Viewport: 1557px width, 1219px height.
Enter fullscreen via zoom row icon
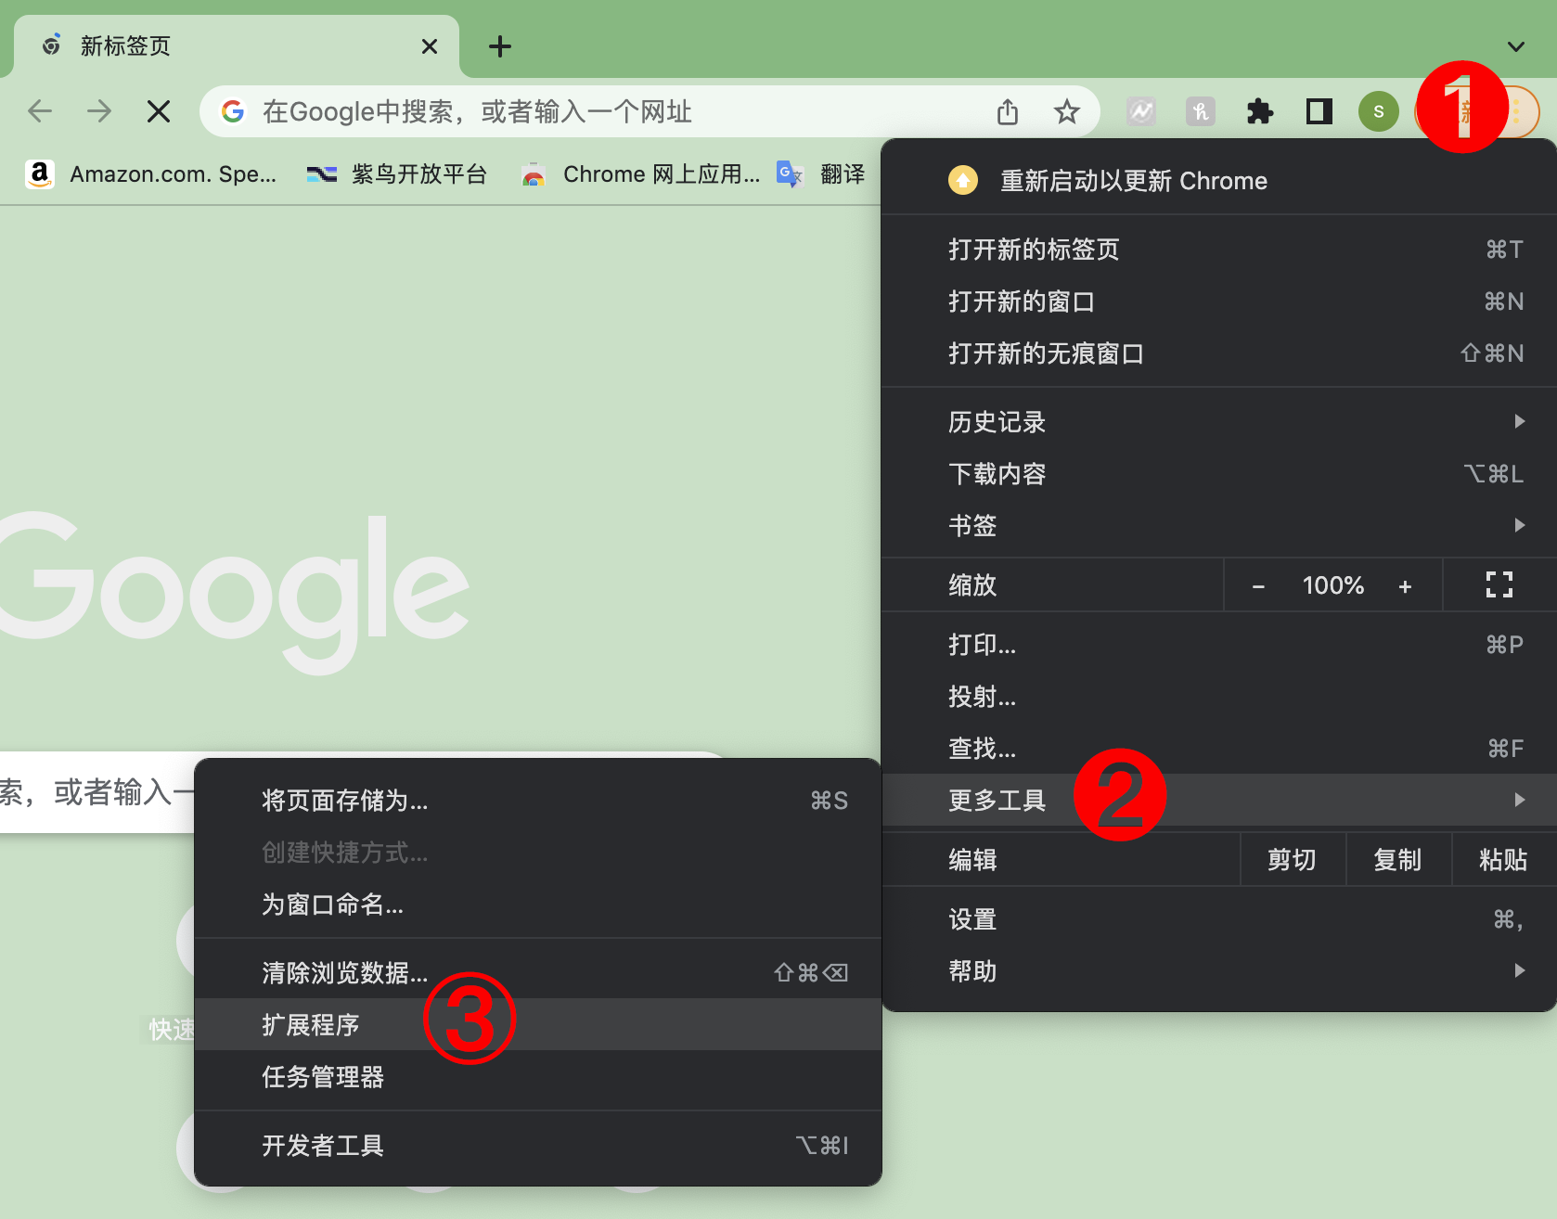1499,585
